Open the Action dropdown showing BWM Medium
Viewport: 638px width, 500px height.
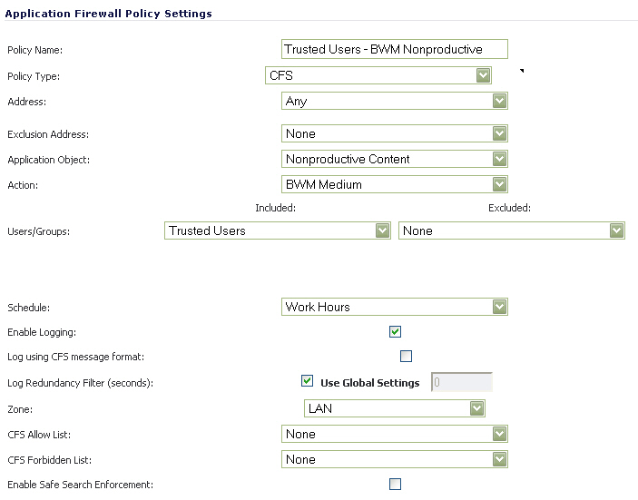394,184
